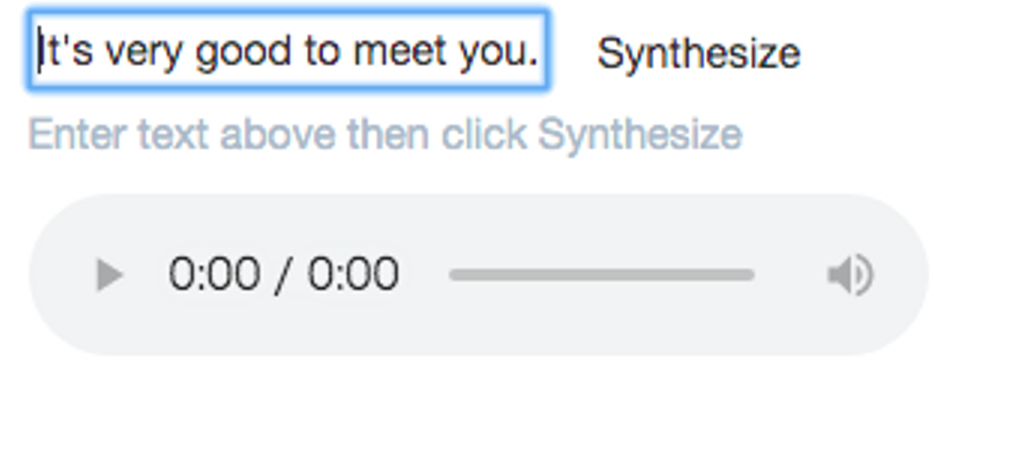
Task: Click the Synthesize button
Action: [698, 53]
